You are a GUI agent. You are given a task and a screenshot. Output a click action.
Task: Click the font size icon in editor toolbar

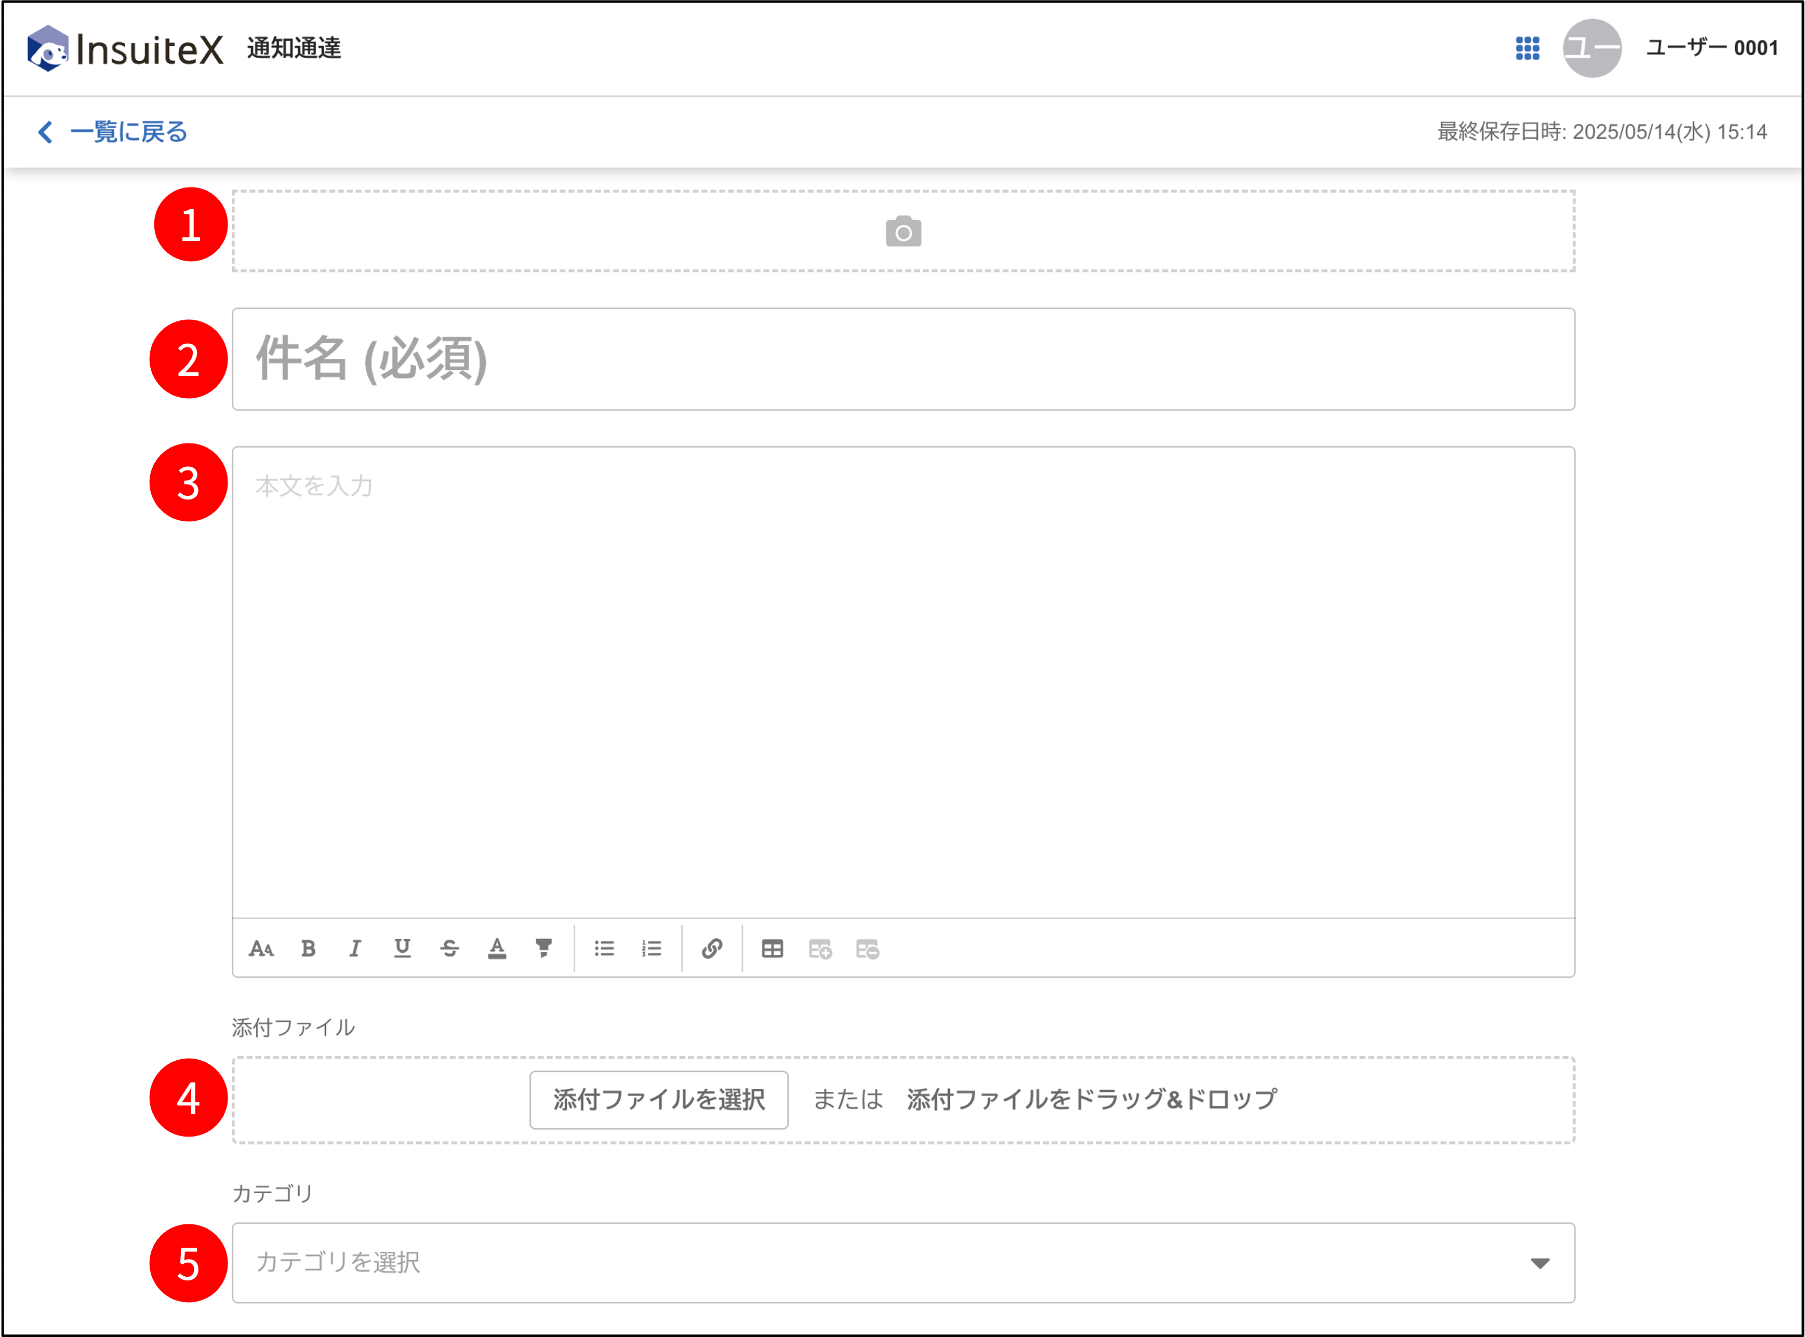(261, 949)
